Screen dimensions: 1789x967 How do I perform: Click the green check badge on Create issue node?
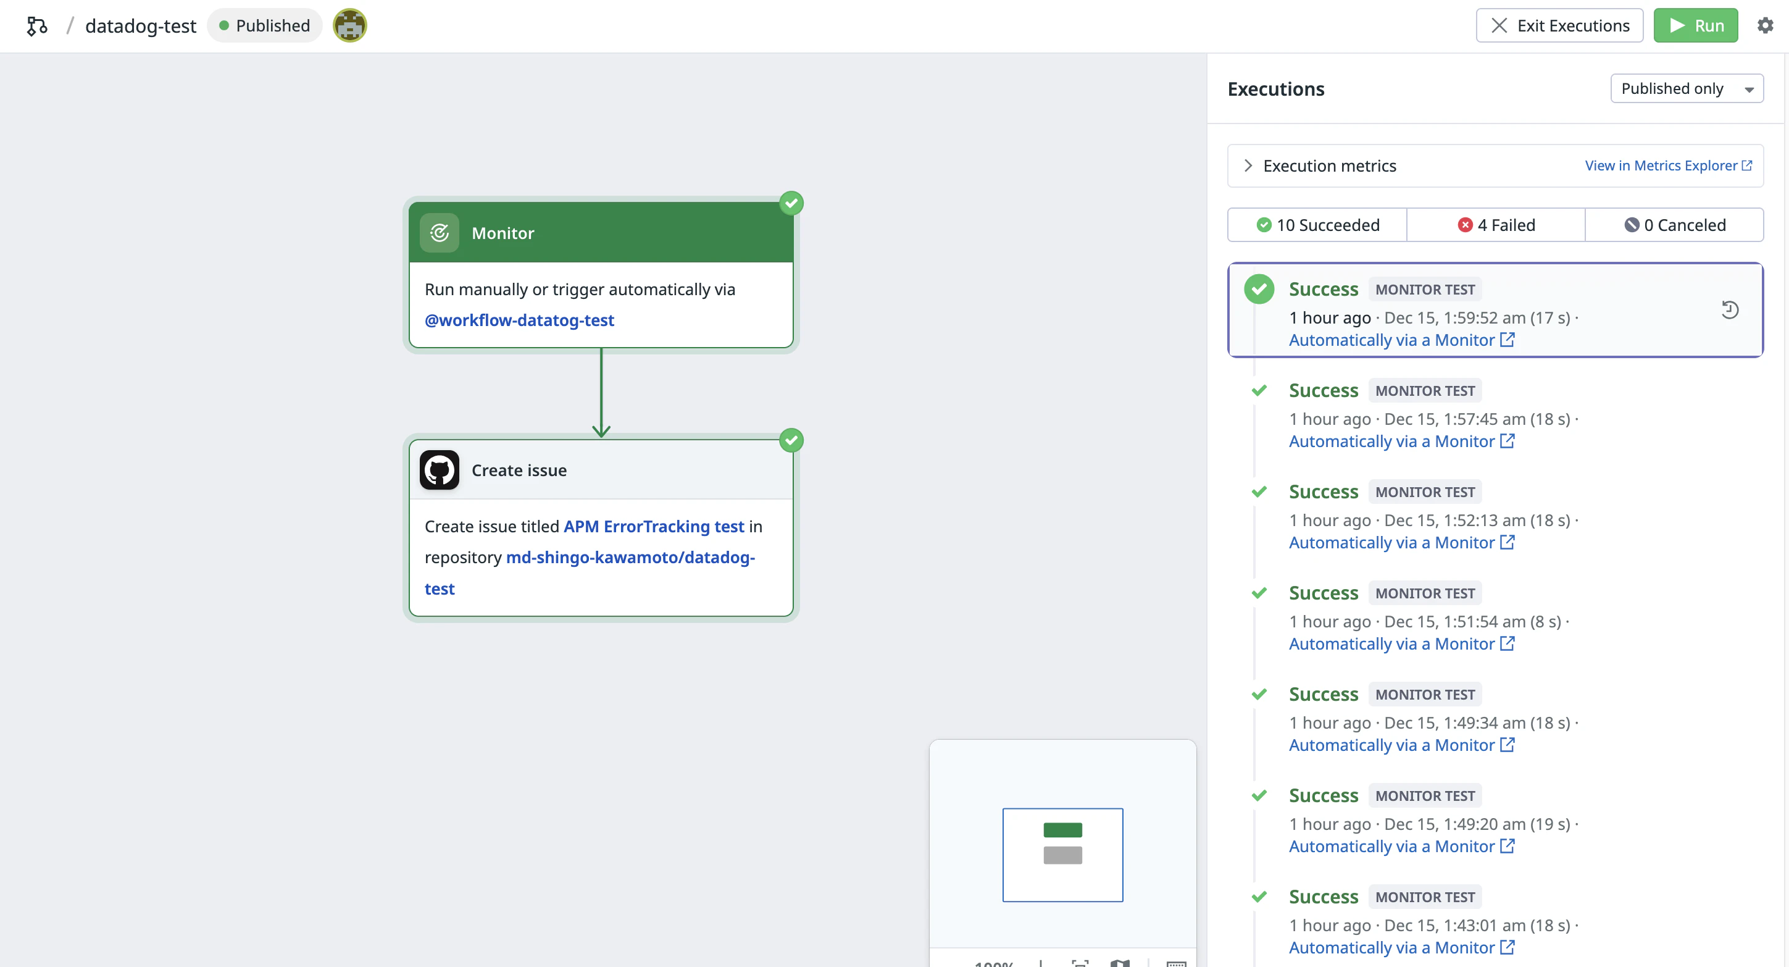[x=791, y=440]
